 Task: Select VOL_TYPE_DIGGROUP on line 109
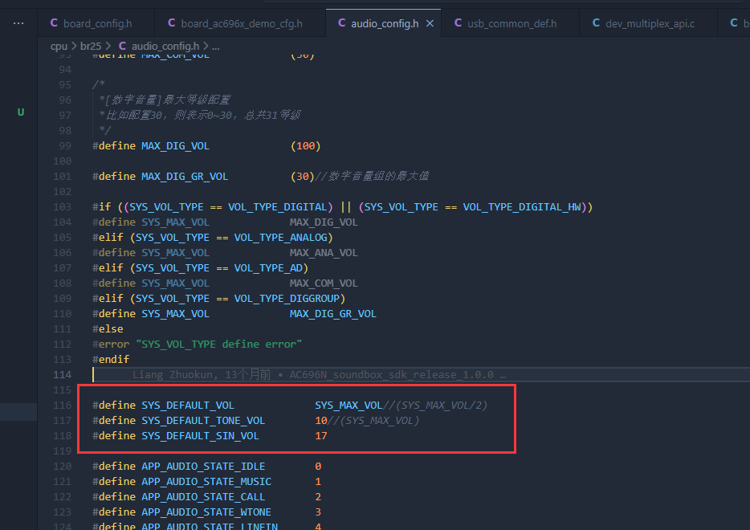click(x=287, y=299)
